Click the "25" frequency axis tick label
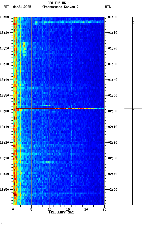144x226 pixels. [105, 210]
